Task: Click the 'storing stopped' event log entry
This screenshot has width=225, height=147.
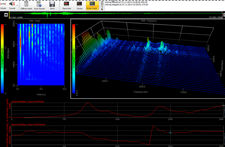Action: (126, 5)
